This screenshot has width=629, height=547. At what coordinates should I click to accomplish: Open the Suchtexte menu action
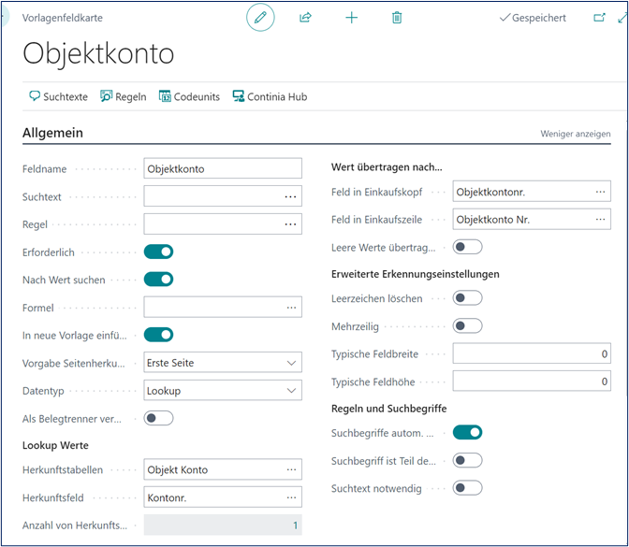click(x=59, y=96)
